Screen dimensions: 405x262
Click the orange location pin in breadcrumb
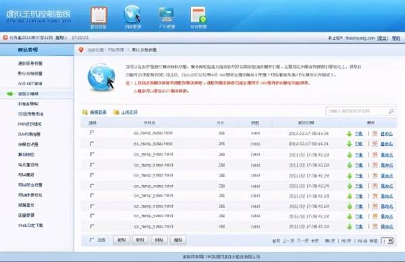81,49
